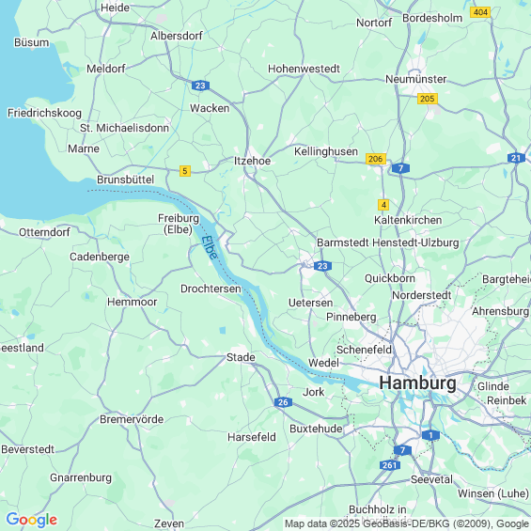Click the A1 highway shield below Hamburg
The height and width of the screenshot is (531, 531).
click(430, 435)
